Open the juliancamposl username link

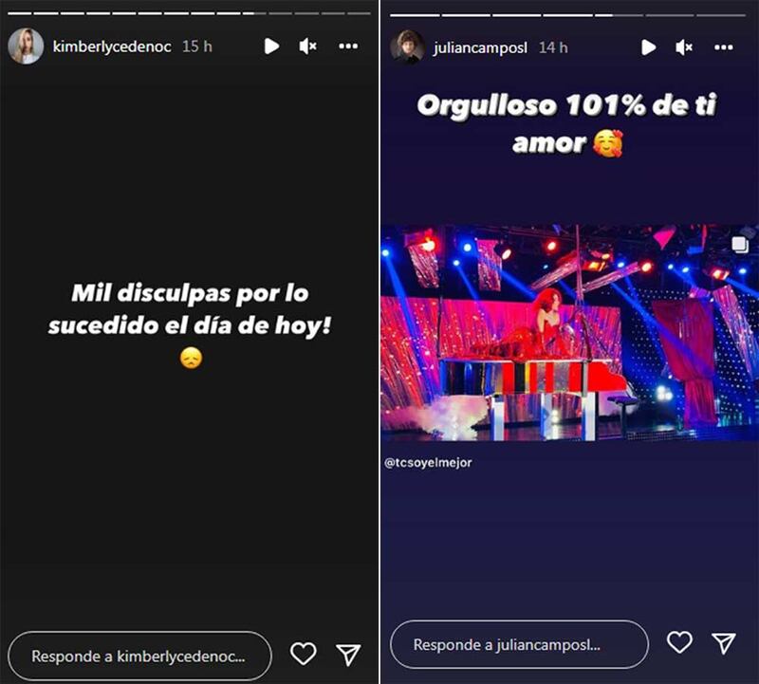[480, 47]
